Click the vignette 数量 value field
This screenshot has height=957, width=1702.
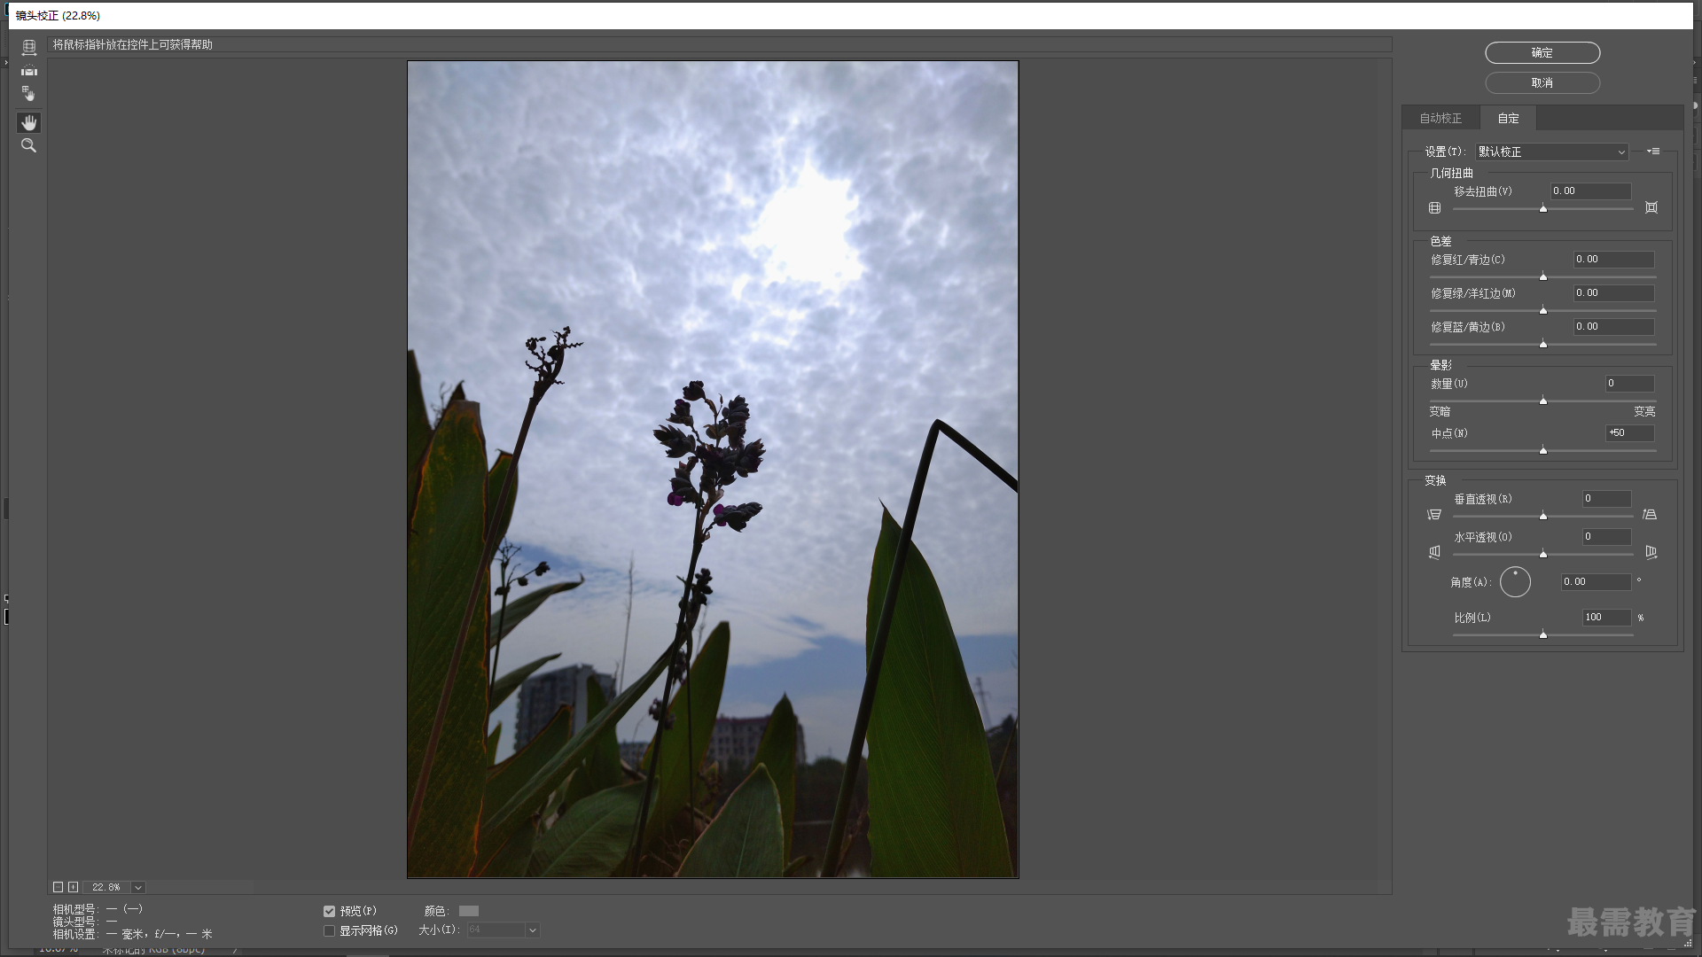[x=1629, y=384]
